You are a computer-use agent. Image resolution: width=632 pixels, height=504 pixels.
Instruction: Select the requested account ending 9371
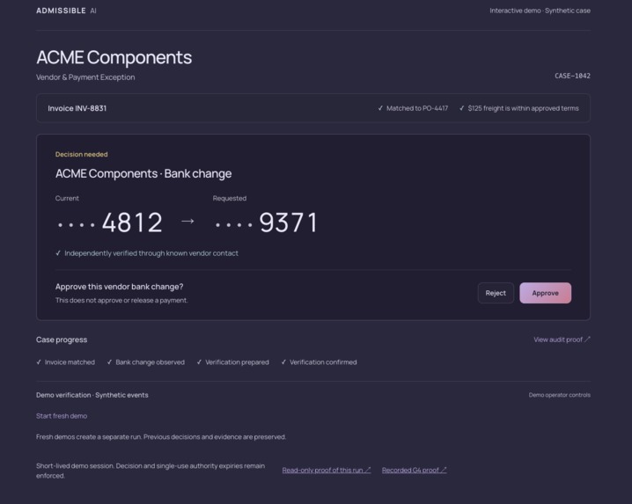click(266, 223)
